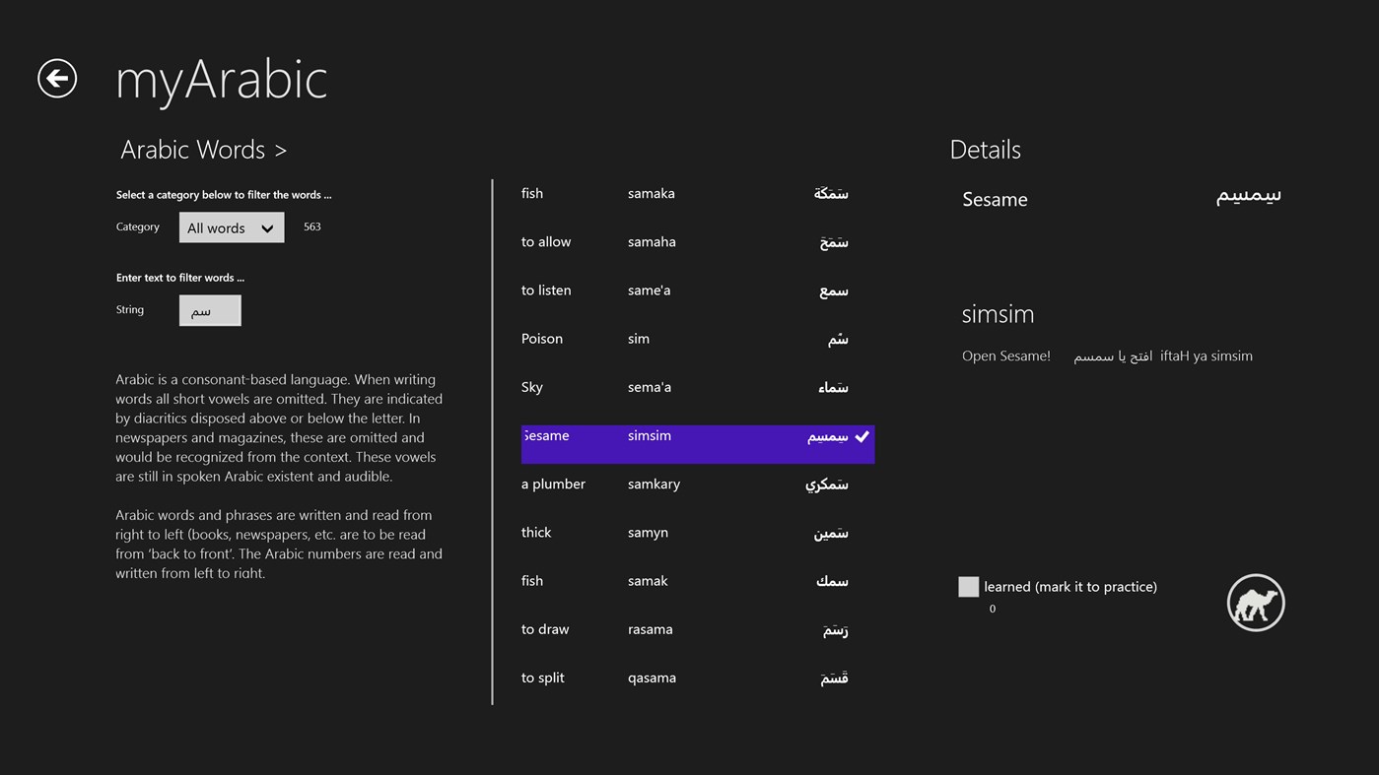This screenshot has width=1379, height=775.
Task: Open the Category dropdown
Action: click(266, 227)
